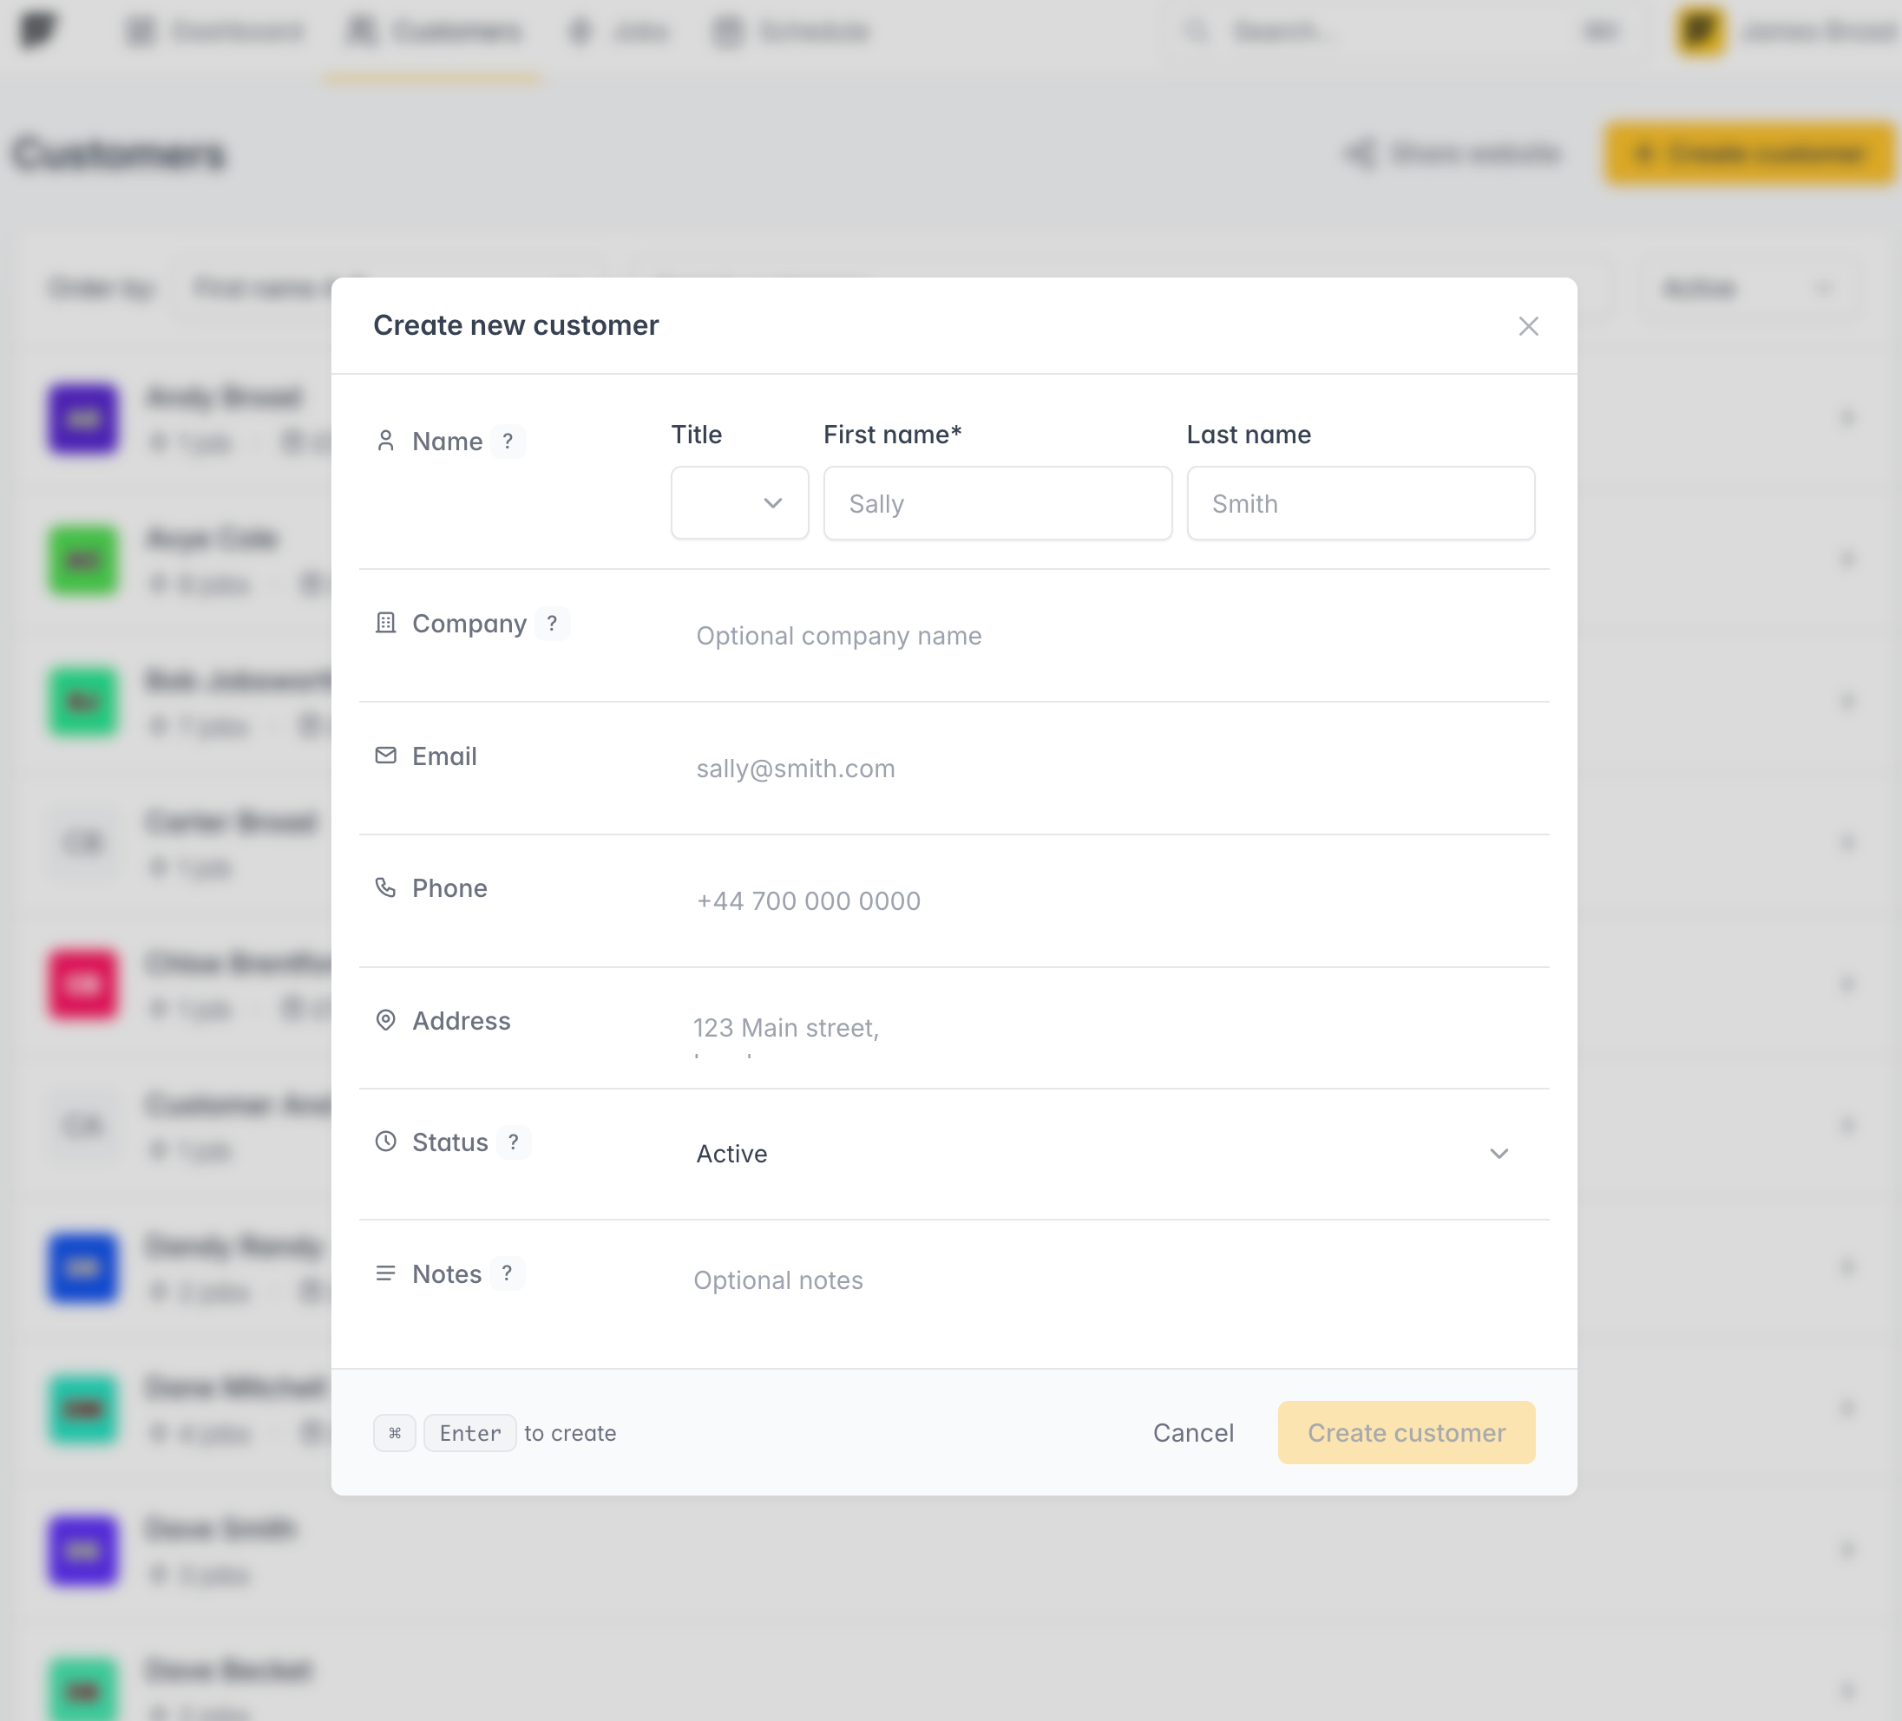Image resolution: width=1902 pixels, height=1721 pixels.
Task: Click the Optional notes text area
Action: 1103,1292
